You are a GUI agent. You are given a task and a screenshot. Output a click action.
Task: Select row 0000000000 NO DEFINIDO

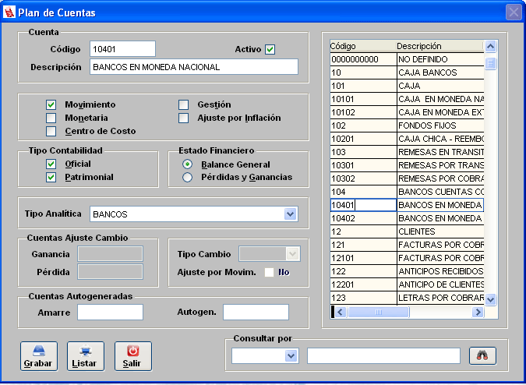coord(407,59)
